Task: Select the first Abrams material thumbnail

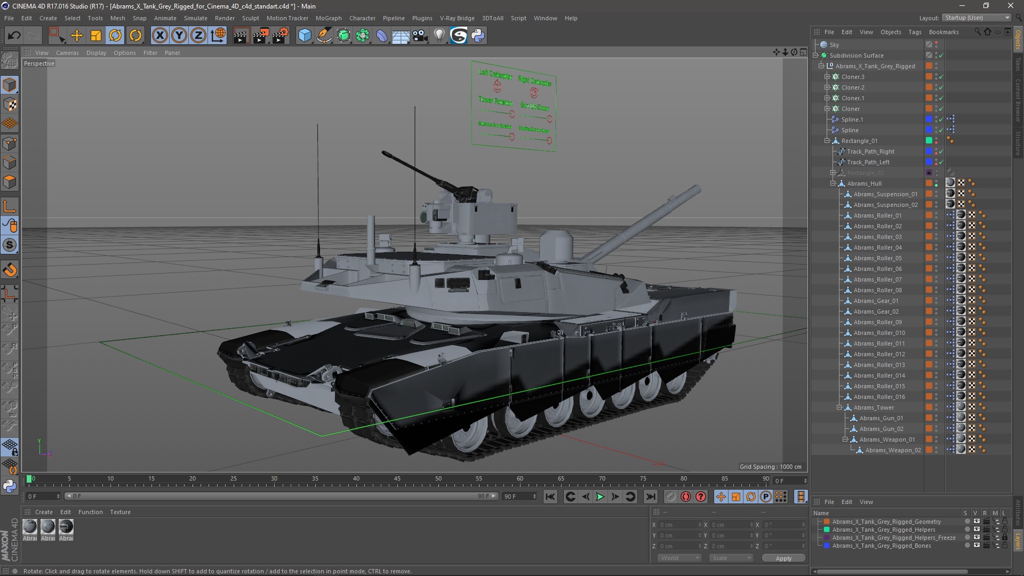Action: (30, 527)
